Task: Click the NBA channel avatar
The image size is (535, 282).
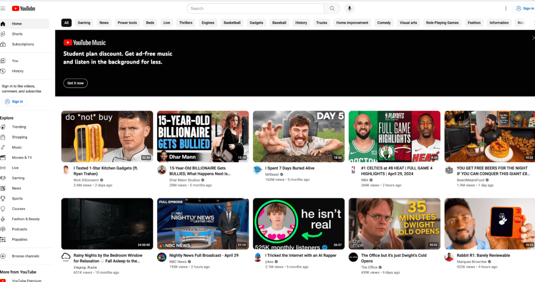Action: (354, 169)
